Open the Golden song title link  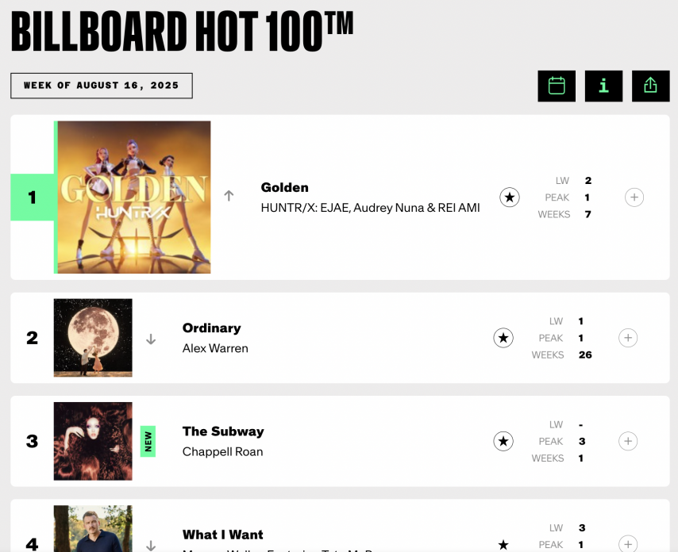(284, 188)
